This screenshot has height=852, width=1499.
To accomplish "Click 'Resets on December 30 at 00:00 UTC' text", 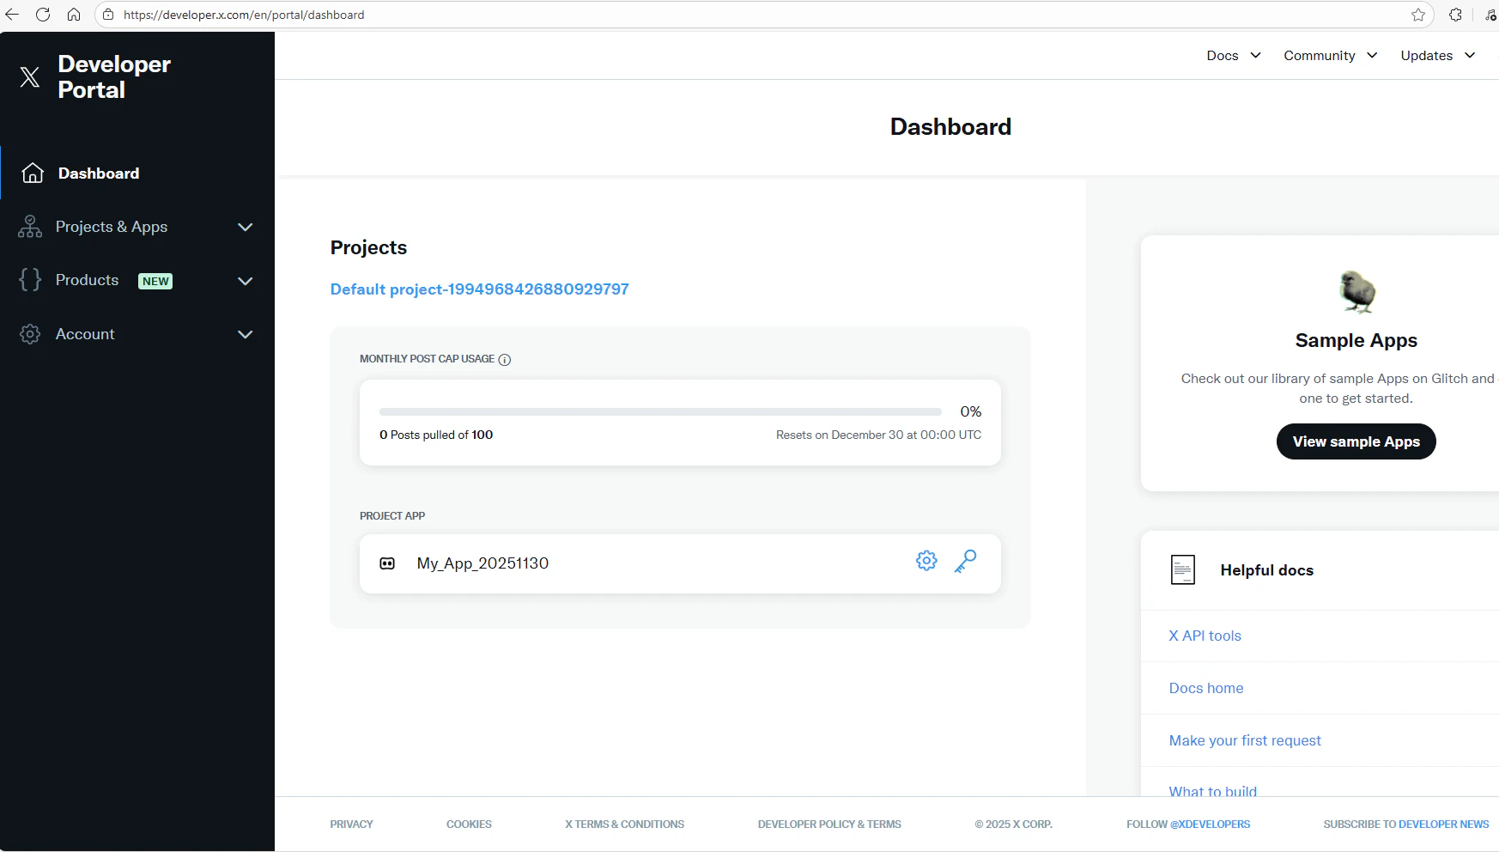I will 878,435.
